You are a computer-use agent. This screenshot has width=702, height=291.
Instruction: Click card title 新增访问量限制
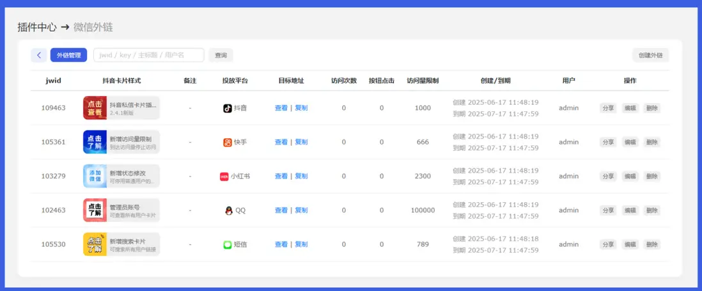tap(130, 139)
